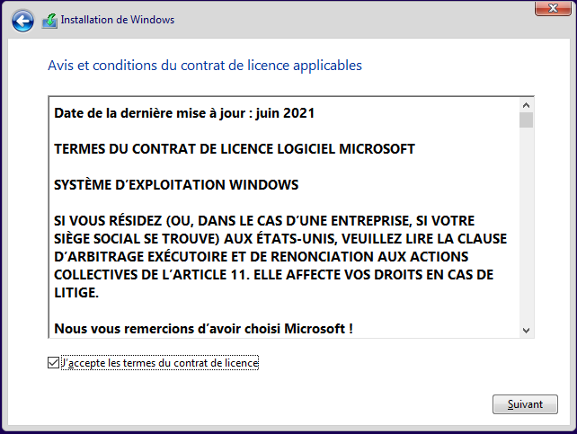Click the "Avis et conditions du contrat" heading
The width and height of the screenshot is (577, 434).
click(204, 66)
